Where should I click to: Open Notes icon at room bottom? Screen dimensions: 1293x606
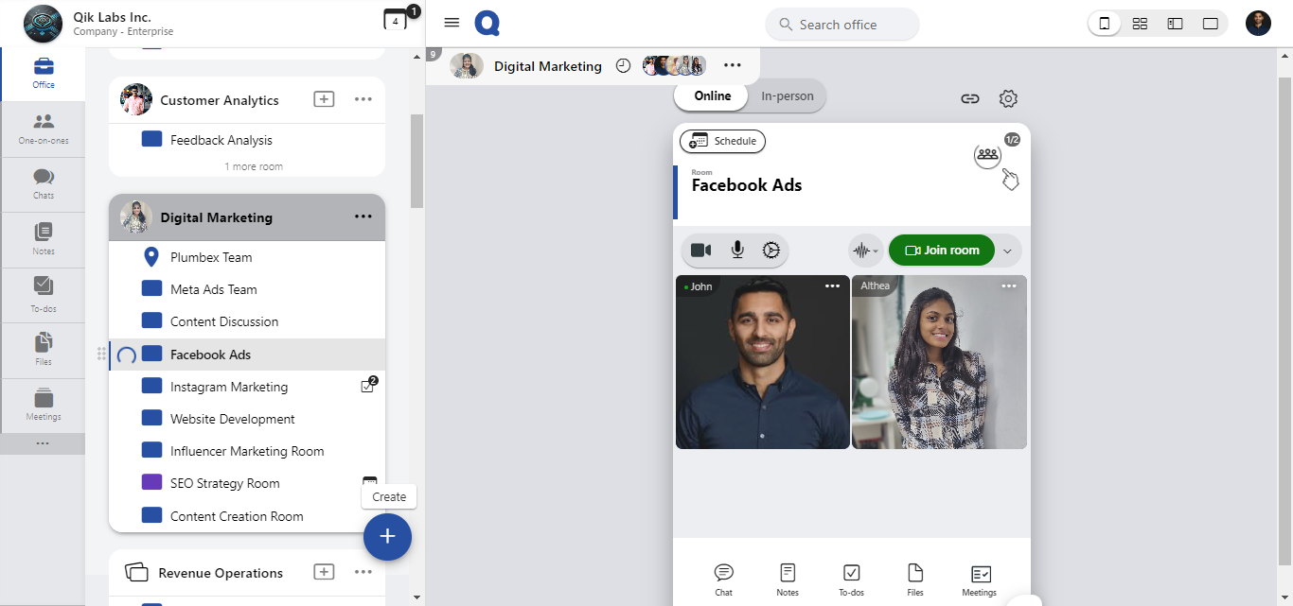787,579
